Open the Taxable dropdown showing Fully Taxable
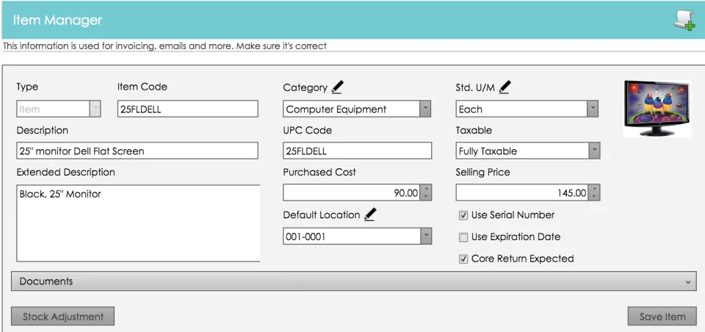The width and height of the screenshot is (705, 332). point(528,151)
